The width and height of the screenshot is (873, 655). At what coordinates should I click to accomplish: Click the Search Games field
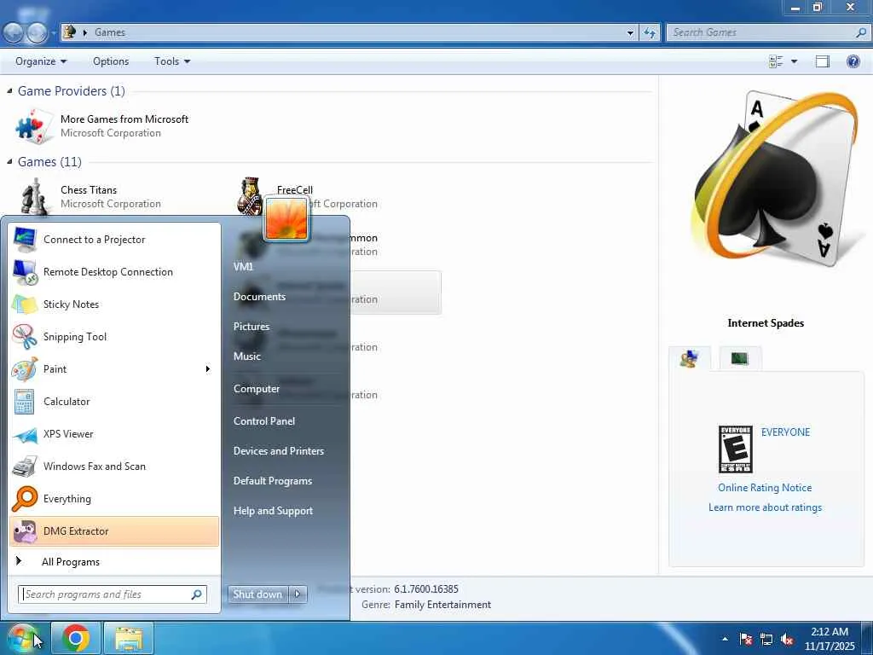[x=767, y=32]
